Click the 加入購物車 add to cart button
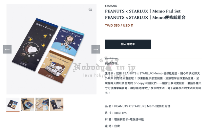 [128, 44]
